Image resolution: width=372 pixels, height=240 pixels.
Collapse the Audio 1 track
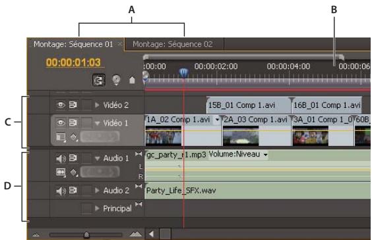(97, 158)
